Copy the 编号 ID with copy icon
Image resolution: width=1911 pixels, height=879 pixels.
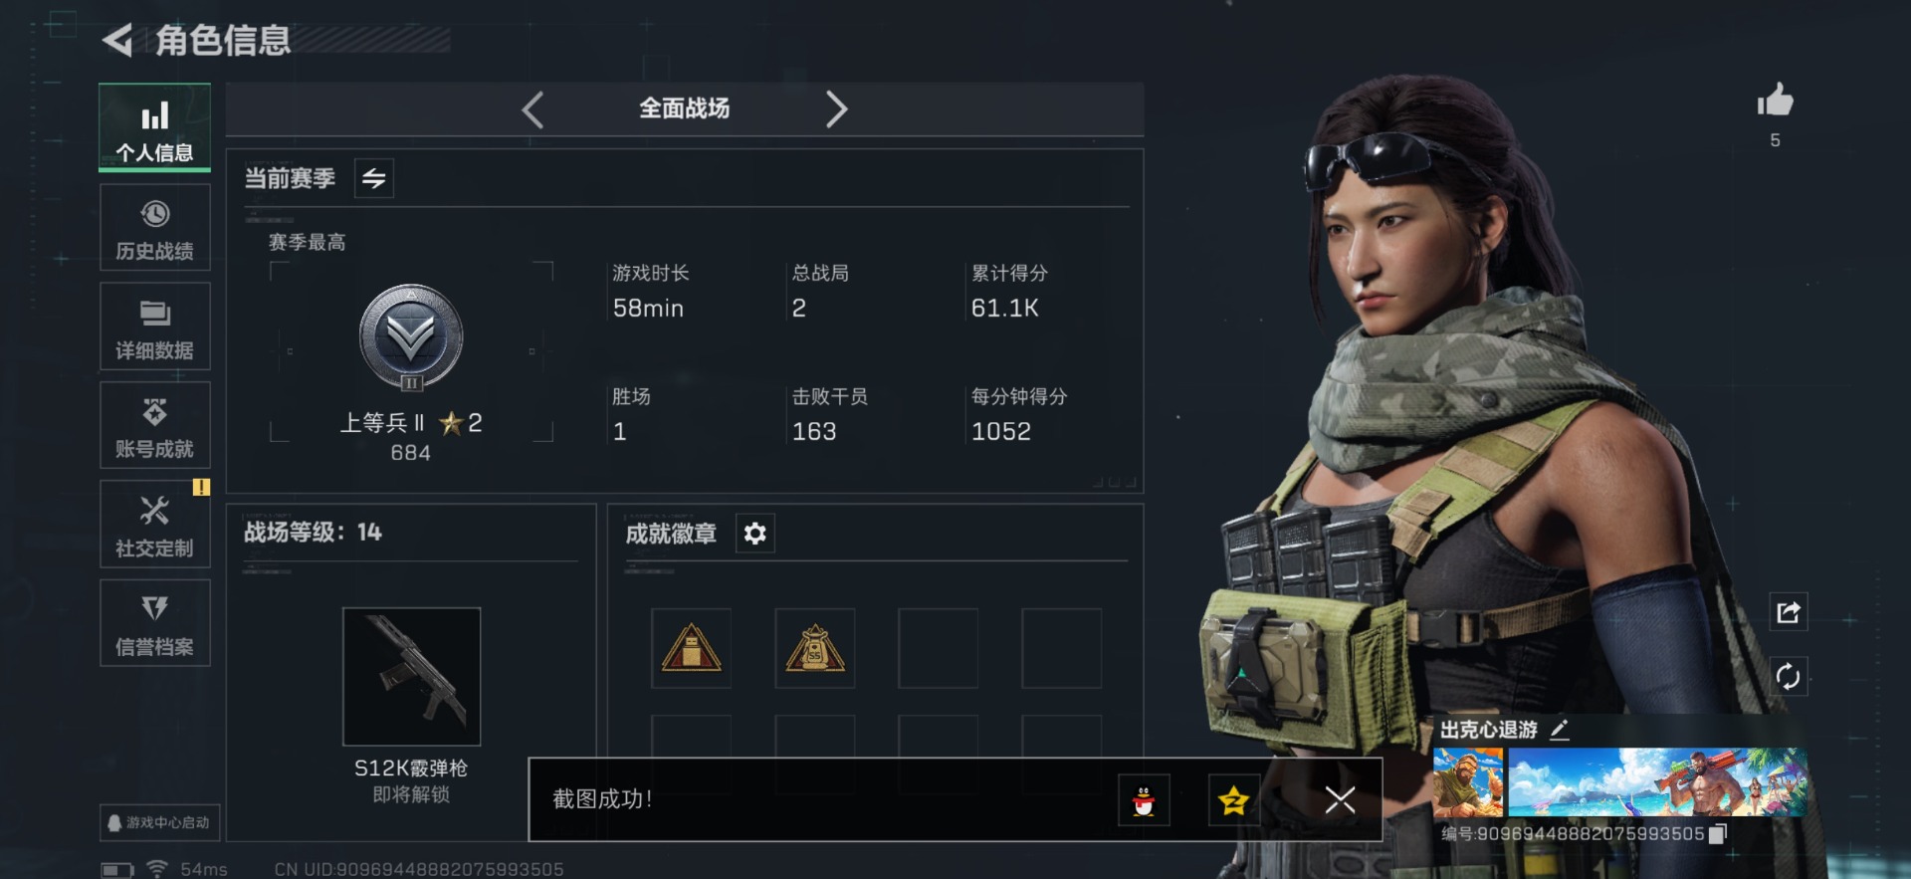pyautogui.click(x=1717, y=833)
